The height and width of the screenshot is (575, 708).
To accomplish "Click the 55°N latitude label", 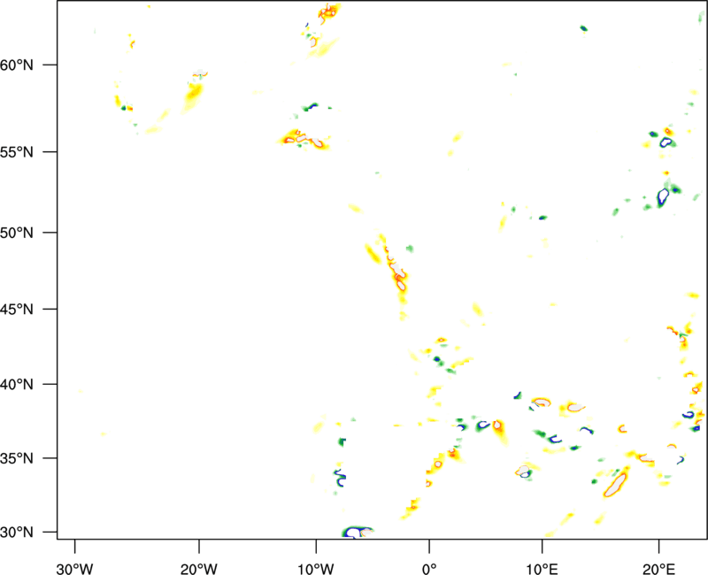I will pyautogui.click(x=17, y=151).
